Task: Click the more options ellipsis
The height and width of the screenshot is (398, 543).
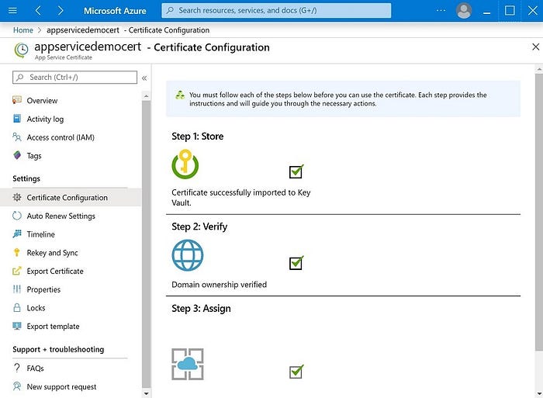Action: (x=441, y=11)
